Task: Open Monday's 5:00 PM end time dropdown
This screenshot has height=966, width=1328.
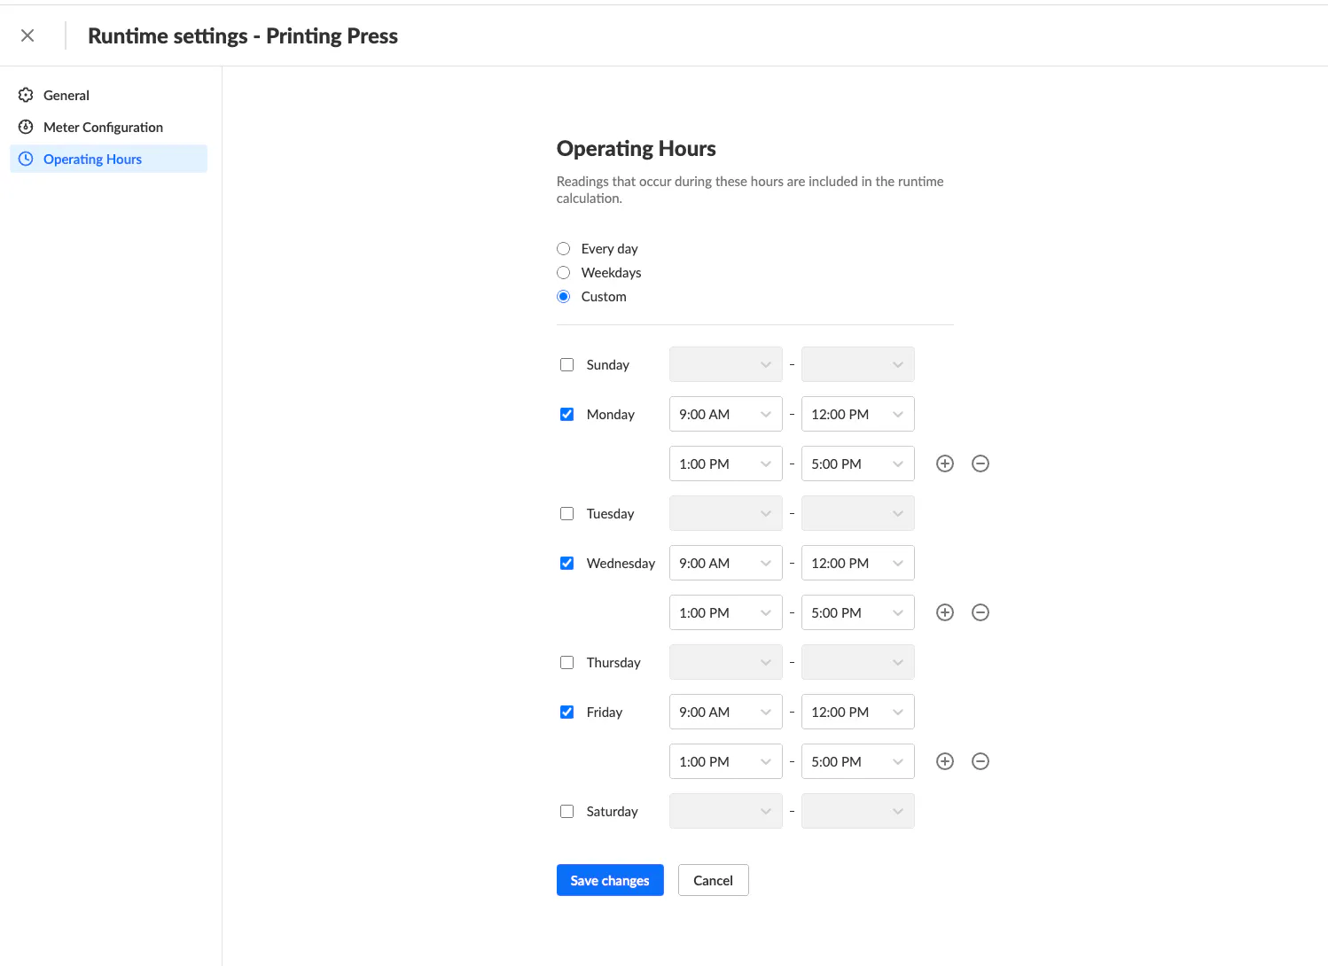Action: point(857,464)
